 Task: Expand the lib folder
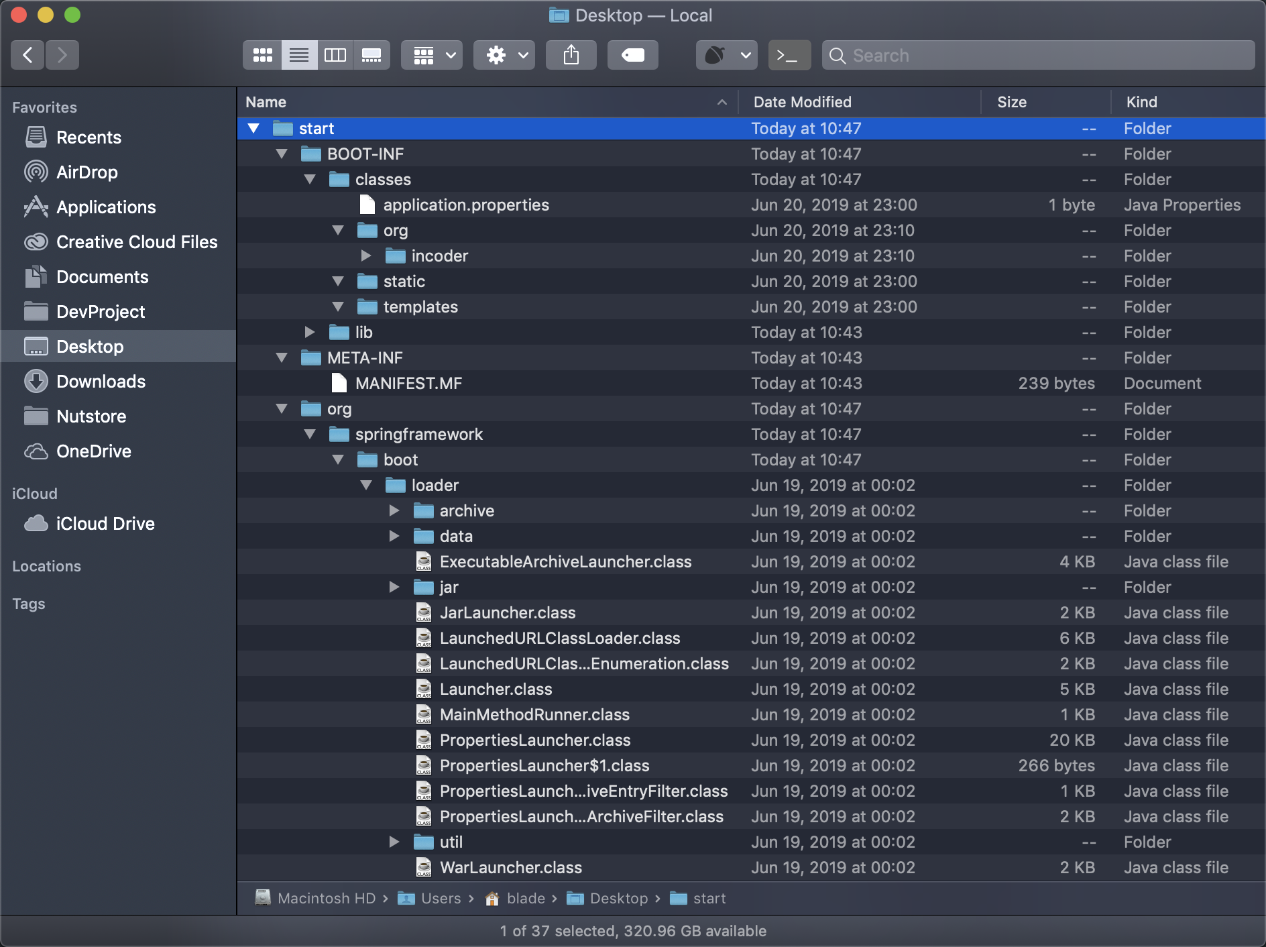point(310,332)
